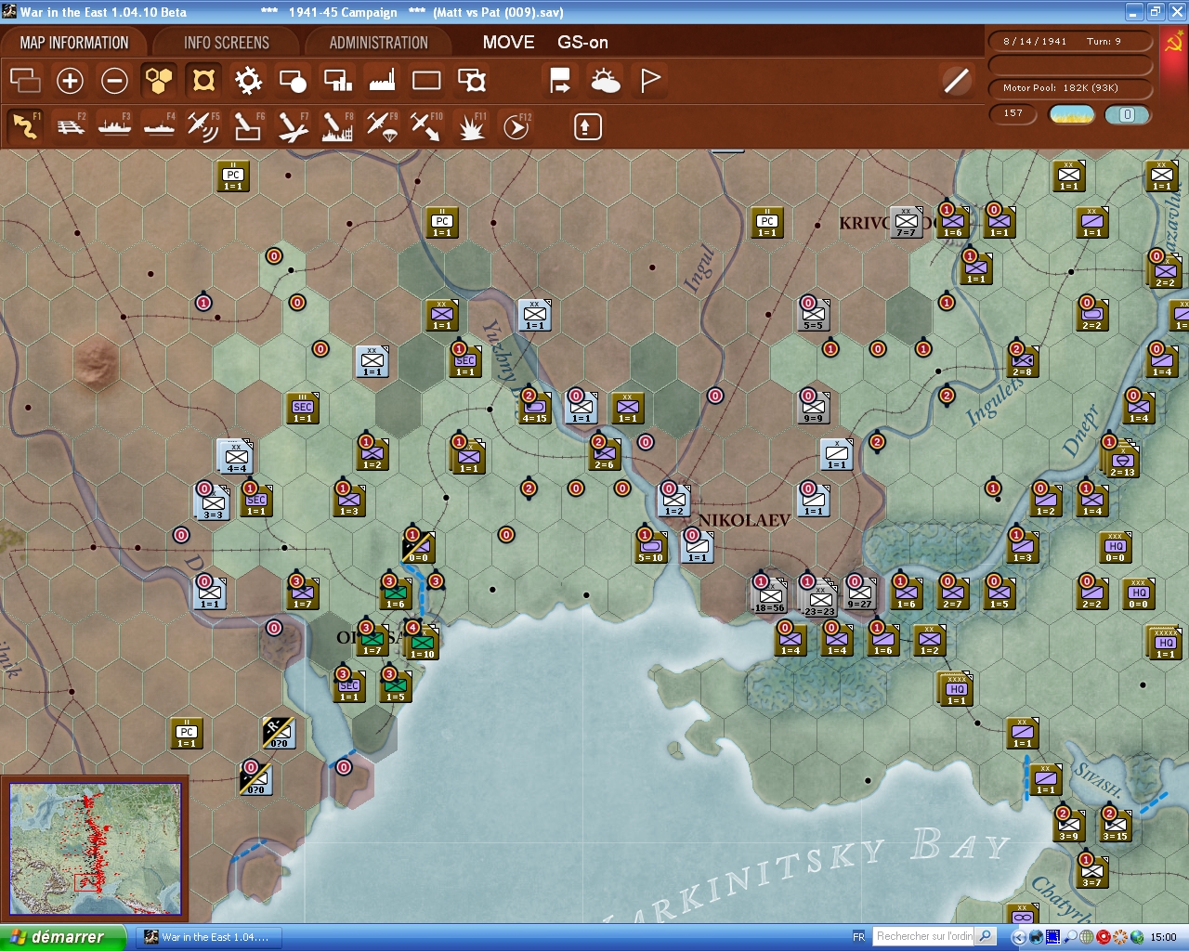This screenshot has width=1189, height=951.
Task: Click the Motor Pool 182K readout
Action: pos(1070,88)
